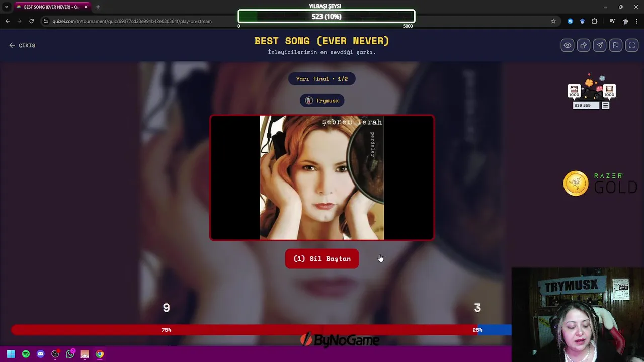Image resolution: width=644 pixels, height=362 pixels.
Task: Open Spotify from the taskbar
Action: click(26, 354)
